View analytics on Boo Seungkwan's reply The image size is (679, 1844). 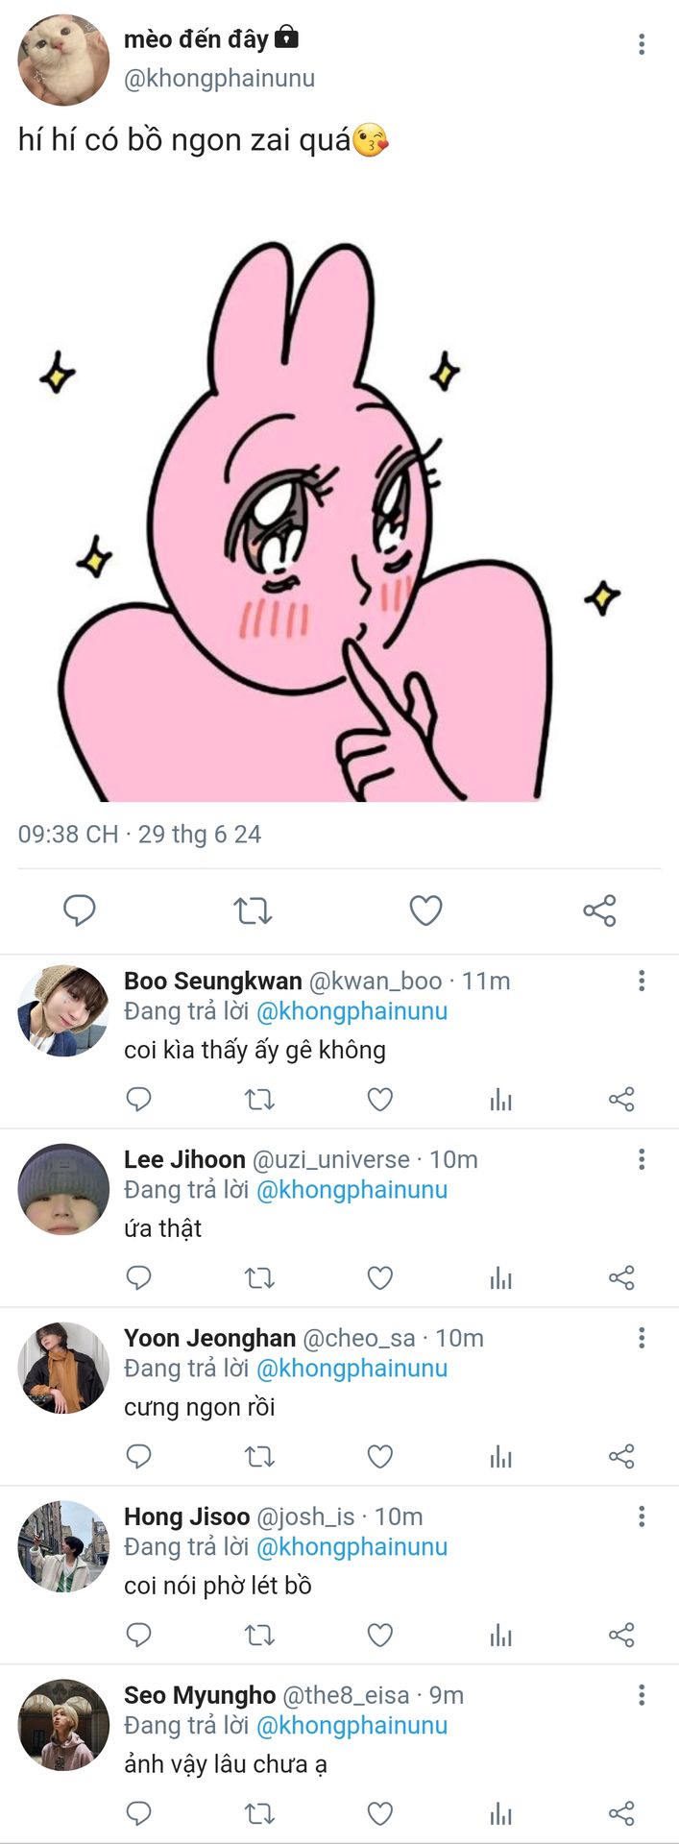click(x=500, y=1099)
